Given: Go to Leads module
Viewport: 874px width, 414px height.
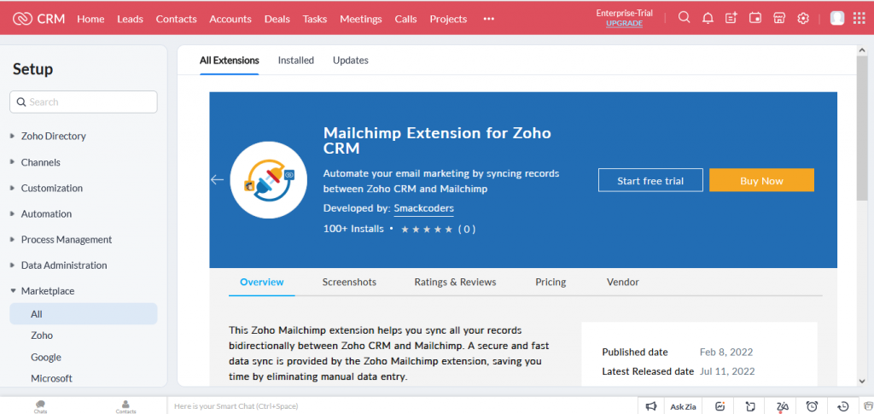Looking at the screenshot, I should pos(130,19).
